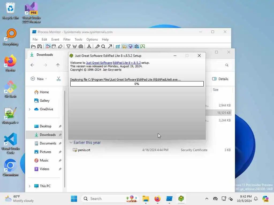Screen dimensions: 274x205
Task: Open the Windows Start menu
Action: (74, 199)
